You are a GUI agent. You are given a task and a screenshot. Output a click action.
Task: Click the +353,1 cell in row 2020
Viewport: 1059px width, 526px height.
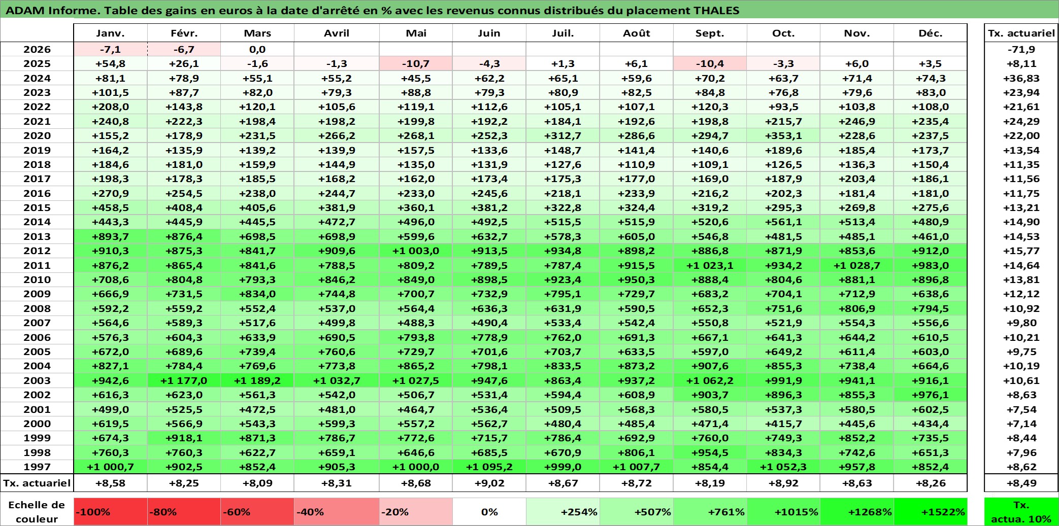pos(783,135)
